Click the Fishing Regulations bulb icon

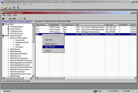pos(8,27)
